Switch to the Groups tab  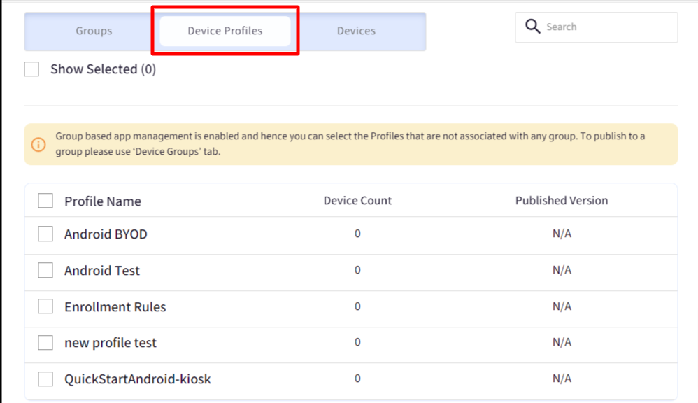tap(94, 31)
